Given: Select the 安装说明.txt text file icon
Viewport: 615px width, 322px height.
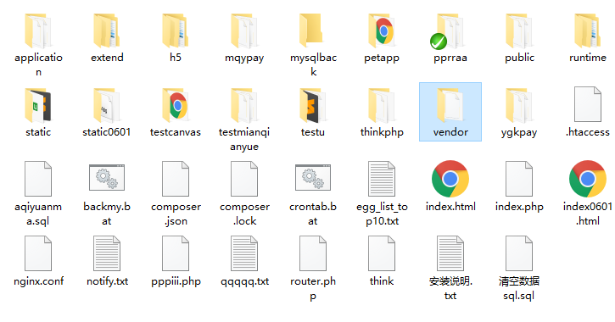Looking at the screenshot, I should tap(450, 253).
